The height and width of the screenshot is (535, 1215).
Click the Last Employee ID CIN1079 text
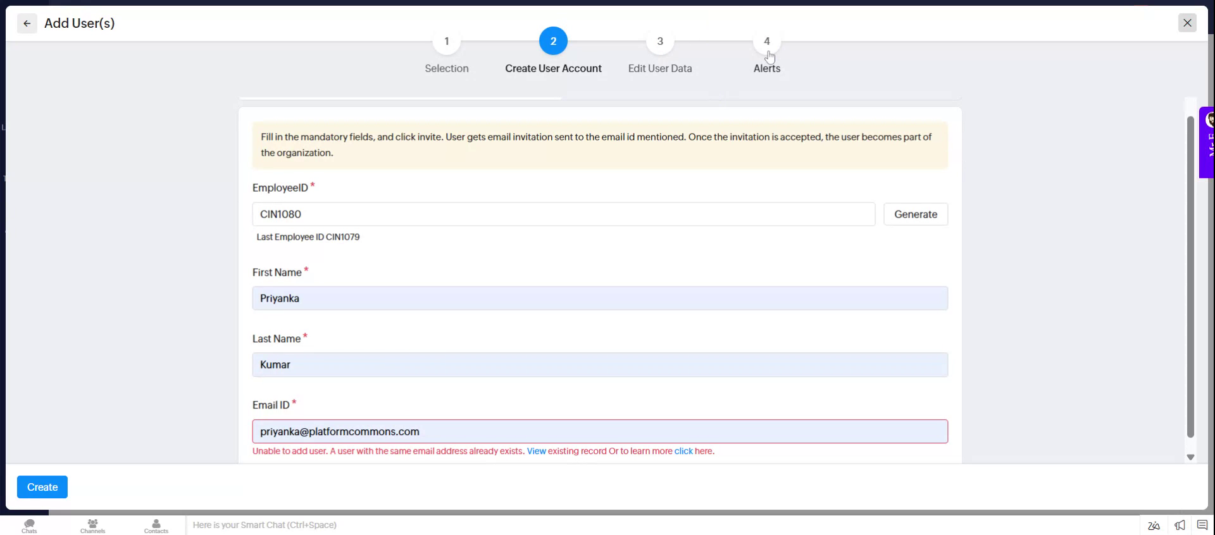[x=308, y=237]
